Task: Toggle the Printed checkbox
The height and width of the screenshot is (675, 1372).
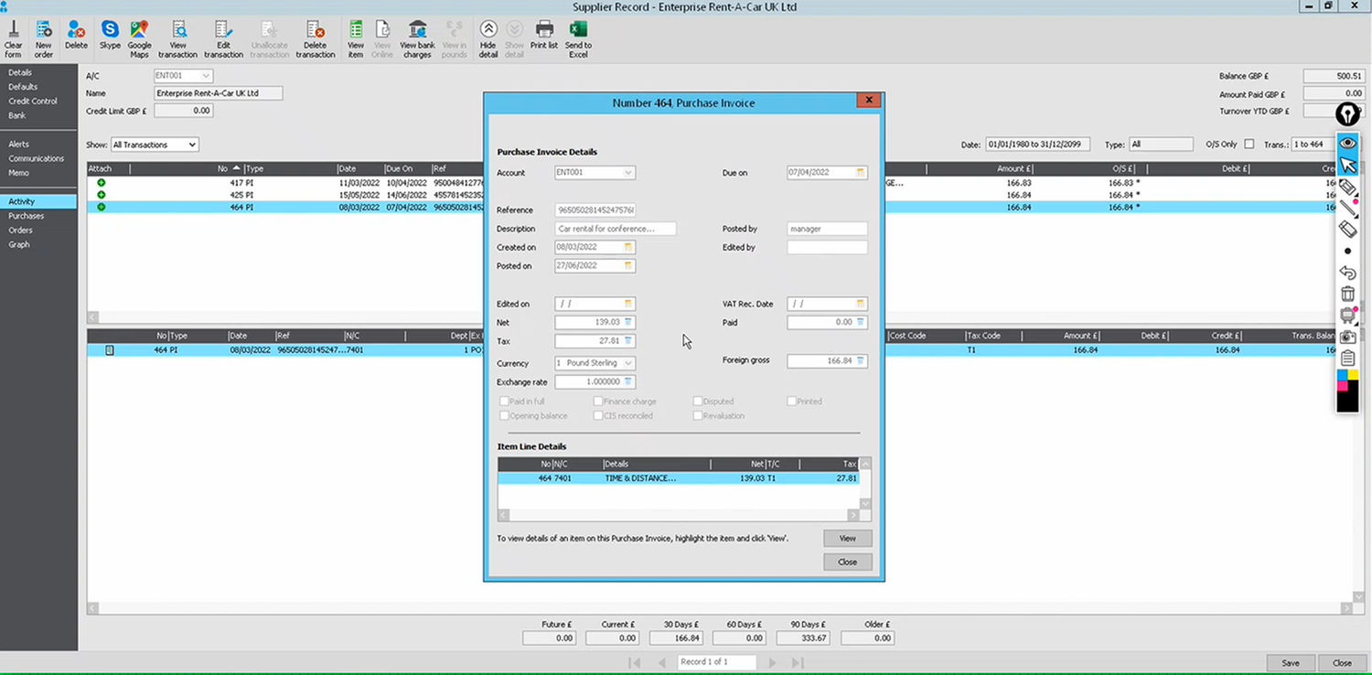Action: [791, 402]
